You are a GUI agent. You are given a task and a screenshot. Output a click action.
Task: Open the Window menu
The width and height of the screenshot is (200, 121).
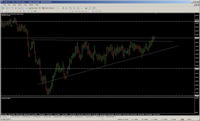click(x=31, y=5)
